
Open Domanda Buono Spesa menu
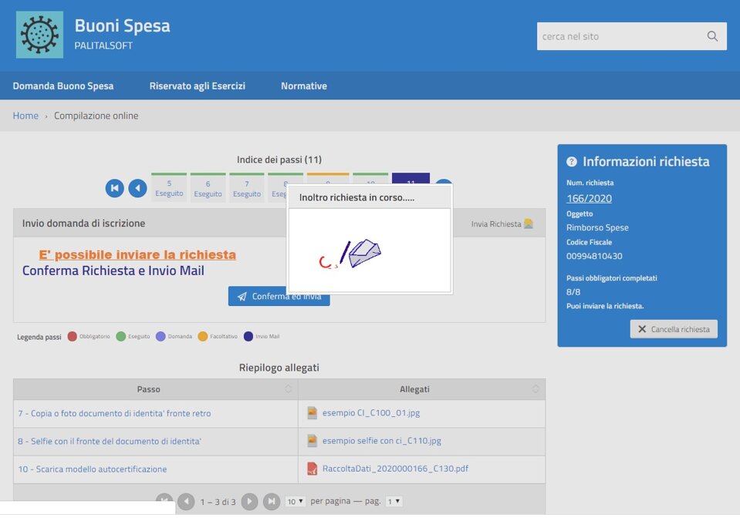pyautogui.click(x=63, y=86)
